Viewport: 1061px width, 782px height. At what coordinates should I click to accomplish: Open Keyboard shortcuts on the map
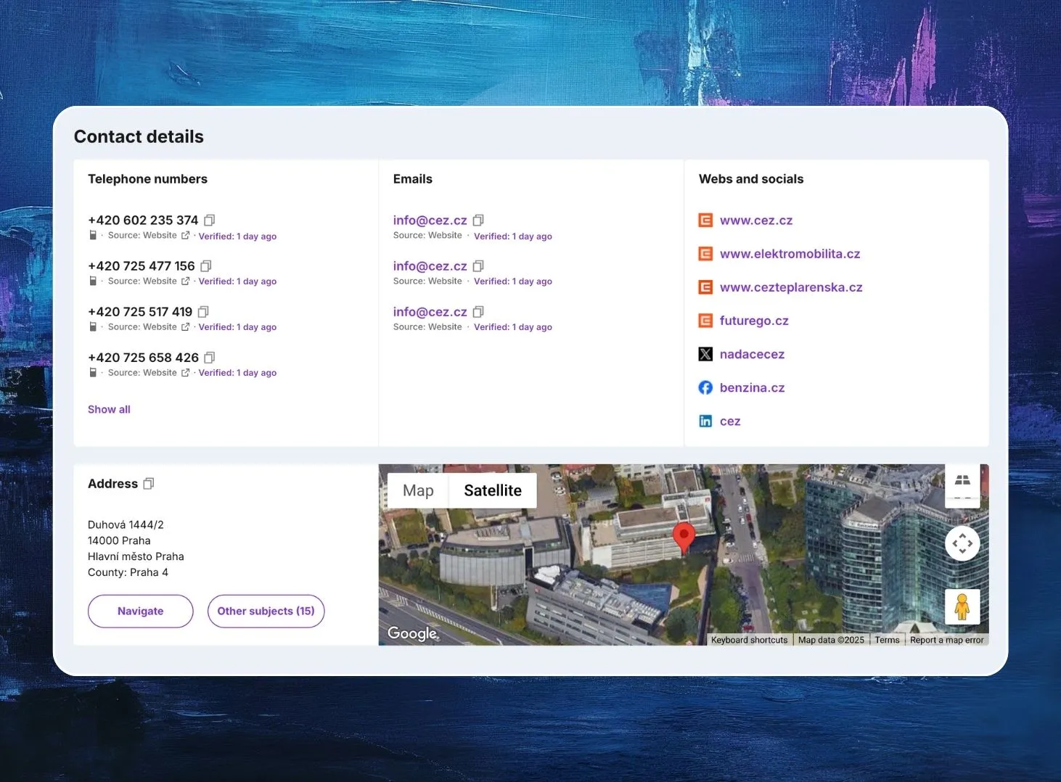(x=749, y=640)
